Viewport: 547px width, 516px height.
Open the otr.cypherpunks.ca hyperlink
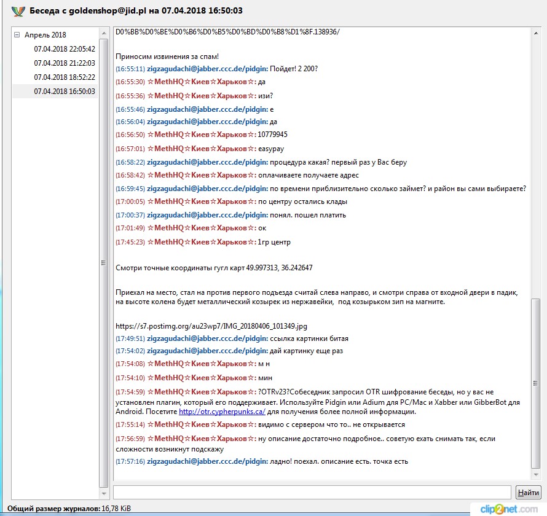pos(222,412)
